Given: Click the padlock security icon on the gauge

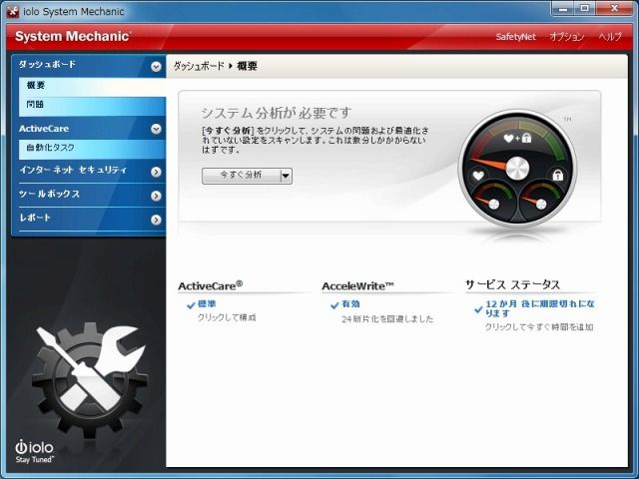Looking at the screenshot, I should coord(557,175).
